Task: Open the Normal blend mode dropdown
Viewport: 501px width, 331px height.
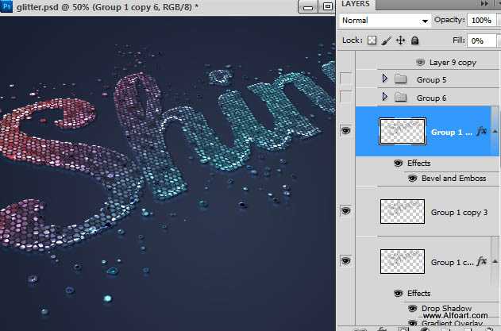Action: coord(383,19)
